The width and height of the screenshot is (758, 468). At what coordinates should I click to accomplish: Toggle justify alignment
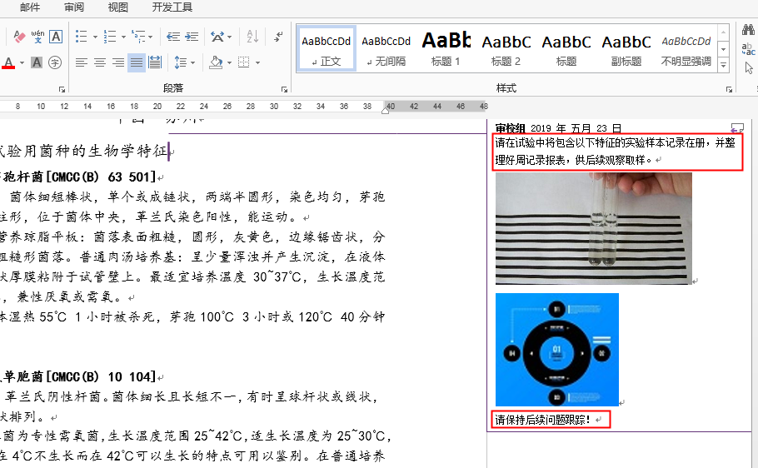[x=137, y=62]
